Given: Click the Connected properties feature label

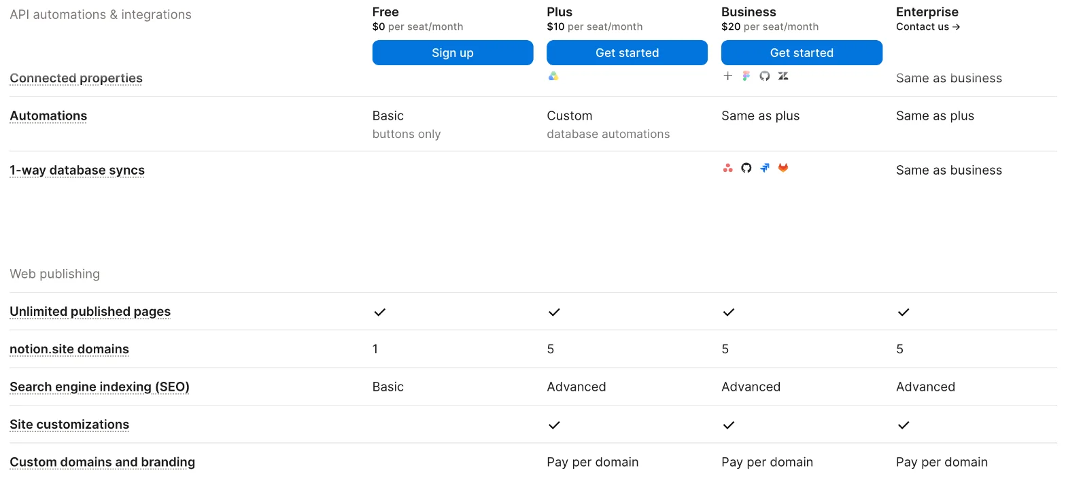Looking at the screenshot, I should (76, 78).
